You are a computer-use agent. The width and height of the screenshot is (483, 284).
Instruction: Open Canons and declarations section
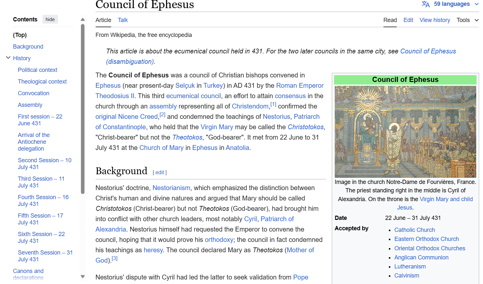click(x=28, y=274)
